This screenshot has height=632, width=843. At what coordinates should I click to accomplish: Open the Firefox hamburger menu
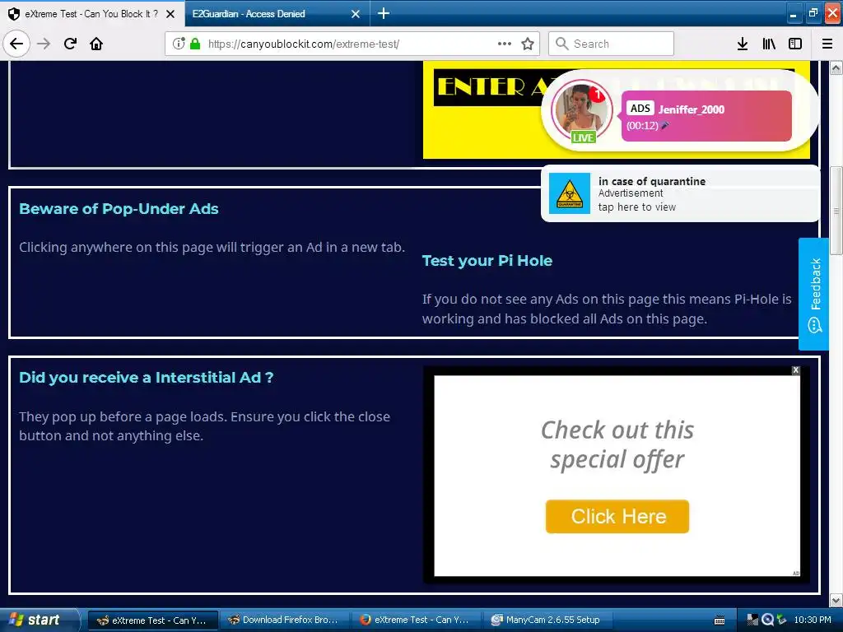(x=827, y=44)
